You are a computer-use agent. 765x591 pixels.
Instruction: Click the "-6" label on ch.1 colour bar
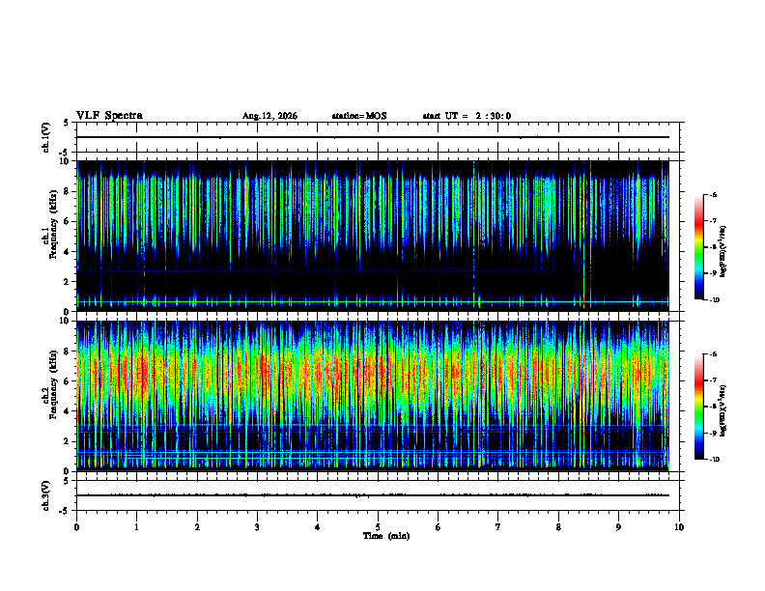pyautogui.click(x=713, y=194)
